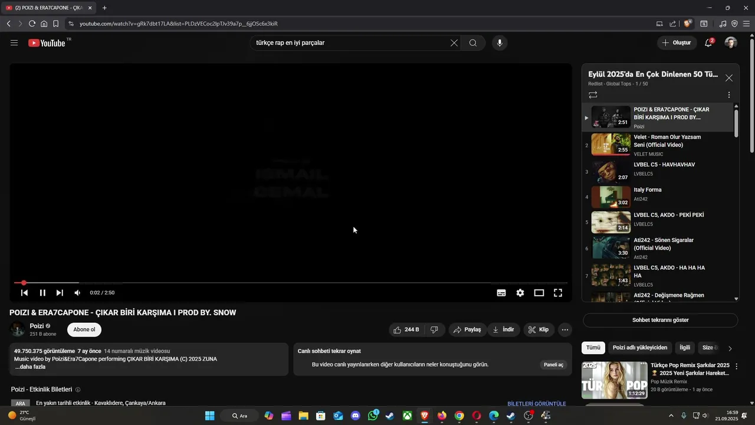Select the İlgili filter chip
This screenshot has height=425, width=755.
(x=685, y=348)
